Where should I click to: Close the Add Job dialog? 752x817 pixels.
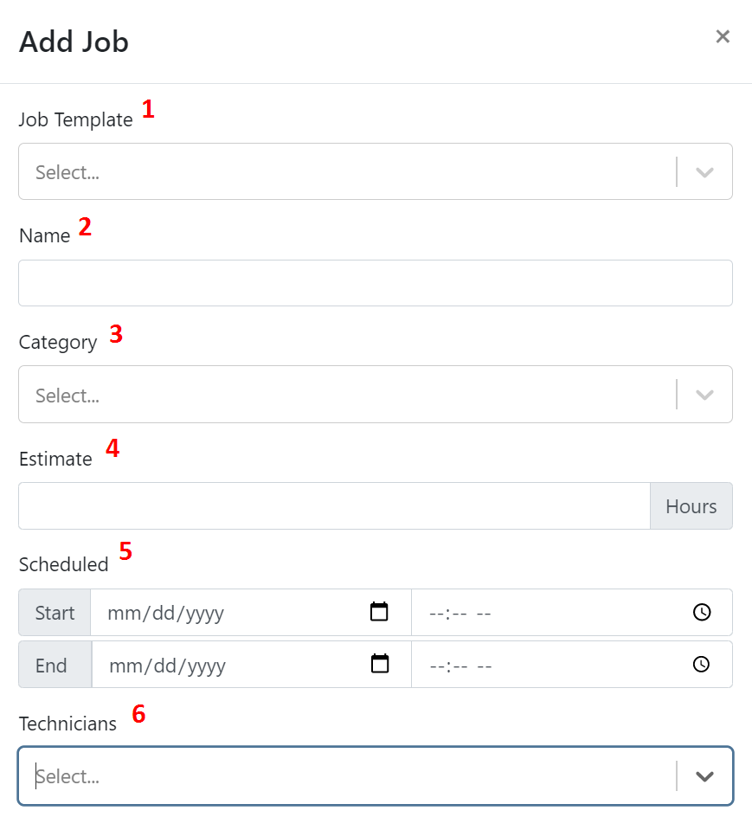pyautogui.click(x=723, y=36)
